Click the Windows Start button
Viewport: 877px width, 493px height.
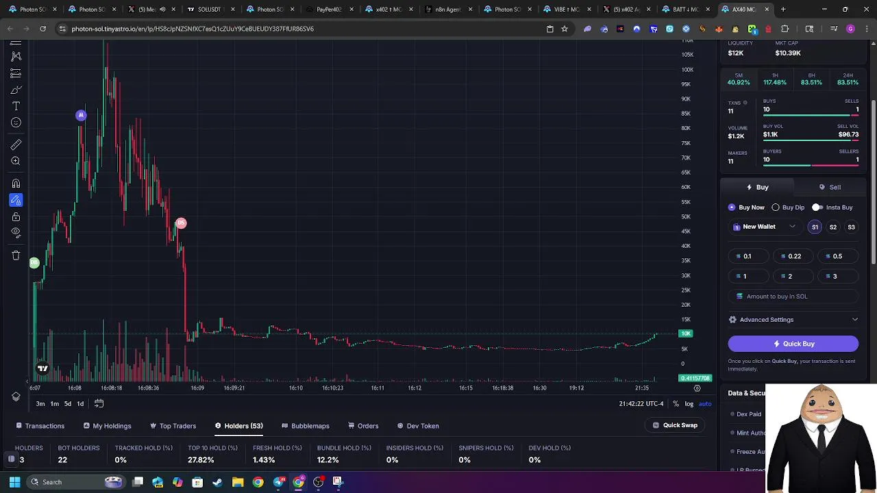tap(14, 482)
